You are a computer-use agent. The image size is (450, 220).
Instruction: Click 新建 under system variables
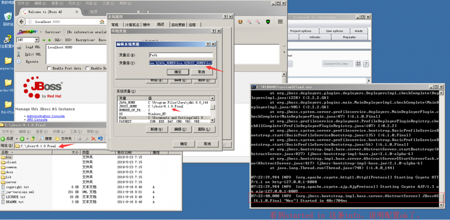coord(157,130)
